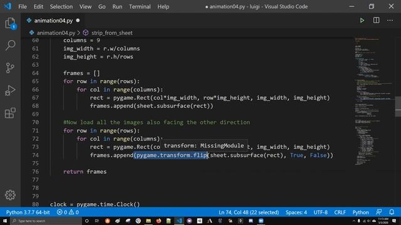Change language mode via Python status item
The image size is (401, 225).
[x=361, y=212]
